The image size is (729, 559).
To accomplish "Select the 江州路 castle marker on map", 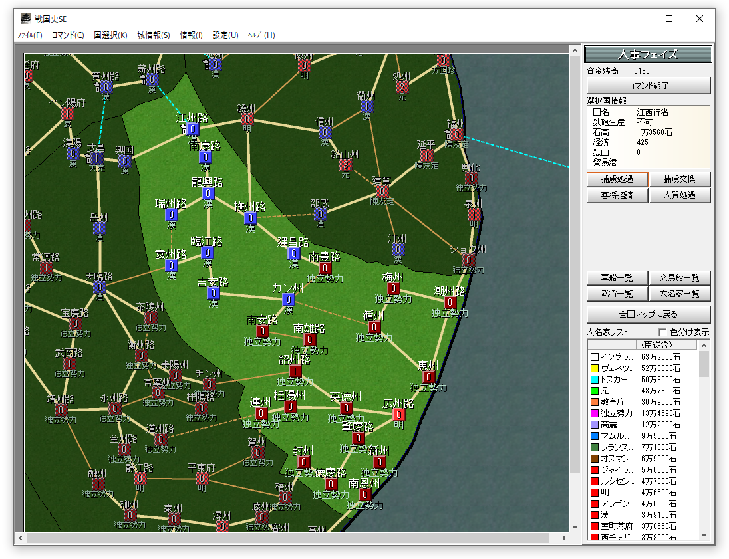I will [x=192, y=128].
